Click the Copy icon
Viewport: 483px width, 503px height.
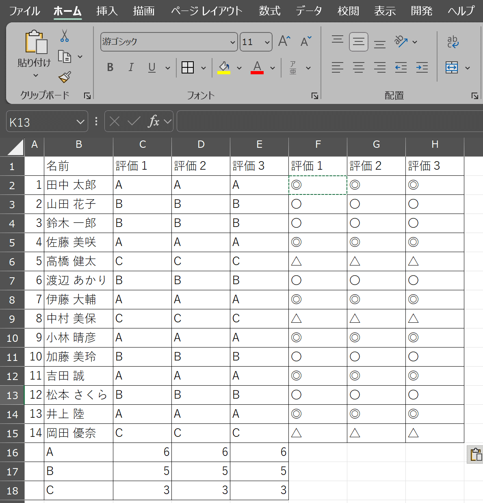[x=64, y=56]
